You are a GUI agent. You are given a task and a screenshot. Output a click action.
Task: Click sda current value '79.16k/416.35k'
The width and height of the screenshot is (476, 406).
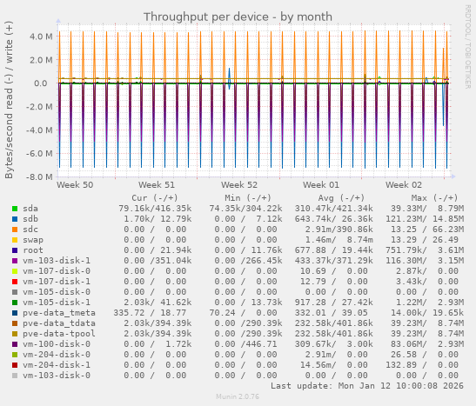coord(155,209)
